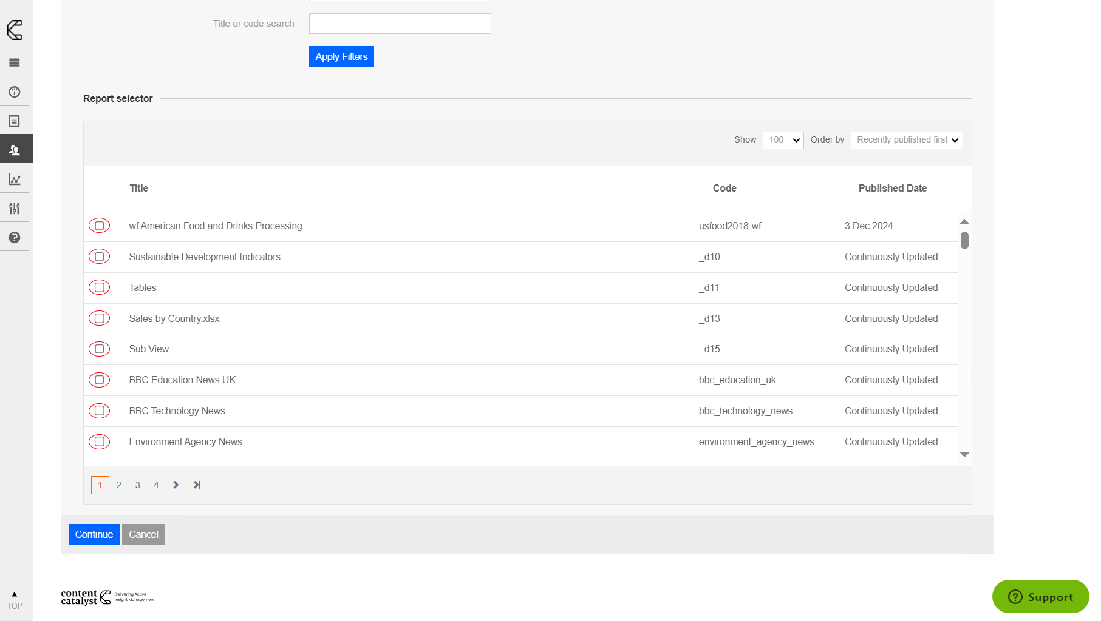Open the analytics line chart icon

[15, 180]
